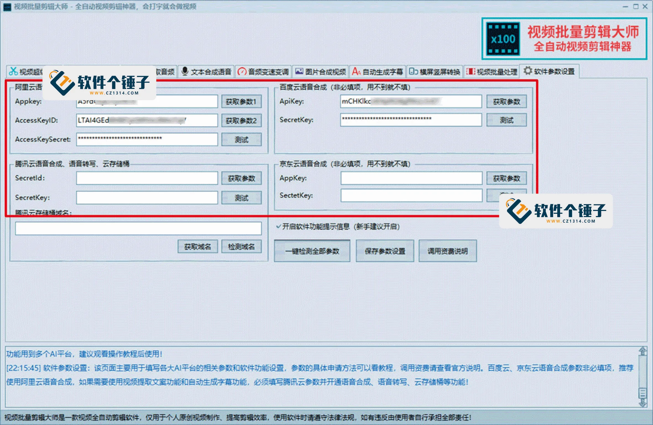Click 获取参数 button beside Tencent SecretId
653x425 pixels.
(241, 178)
